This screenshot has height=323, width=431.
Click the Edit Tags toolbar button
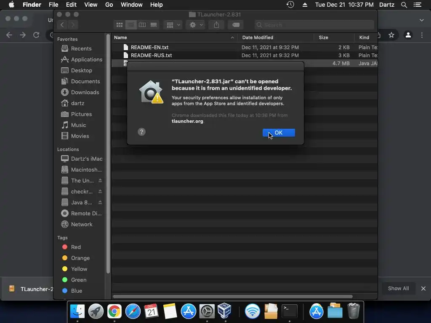tap(236, 25)
